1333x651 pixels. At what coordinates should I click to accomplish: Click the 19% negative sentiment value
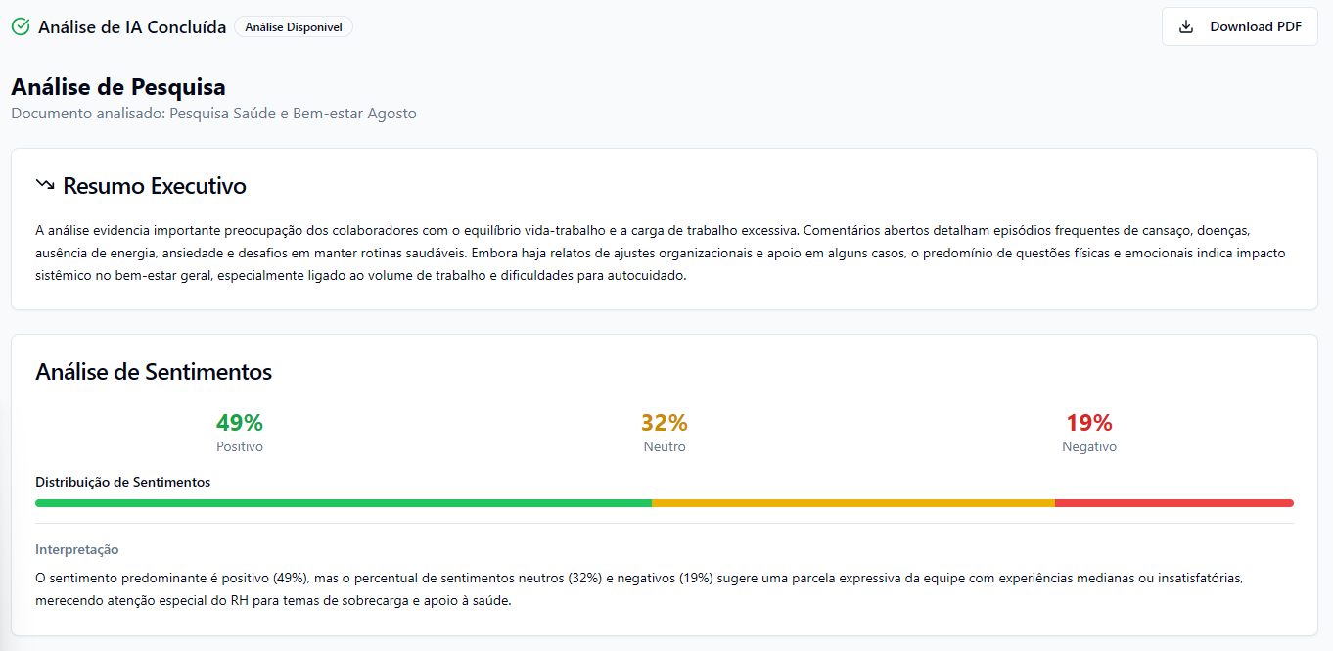1089,423
